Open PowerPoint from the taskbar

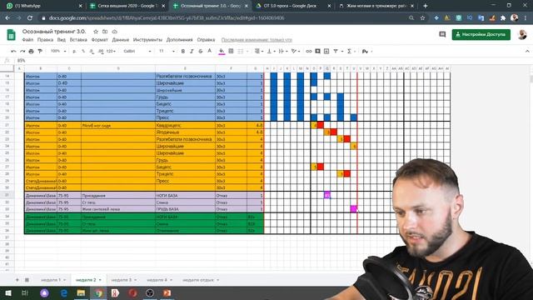click(x=167, y=292)
